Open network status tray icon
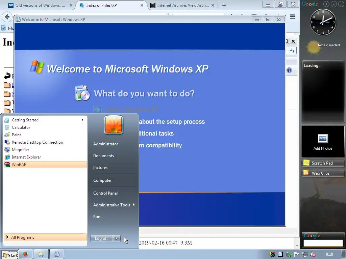The height and width of the screenshot is (259, 346). 305,255
